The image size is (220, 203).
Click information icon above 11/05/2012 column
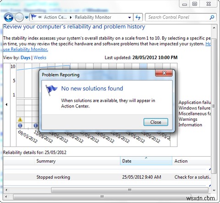coord(35,125)
